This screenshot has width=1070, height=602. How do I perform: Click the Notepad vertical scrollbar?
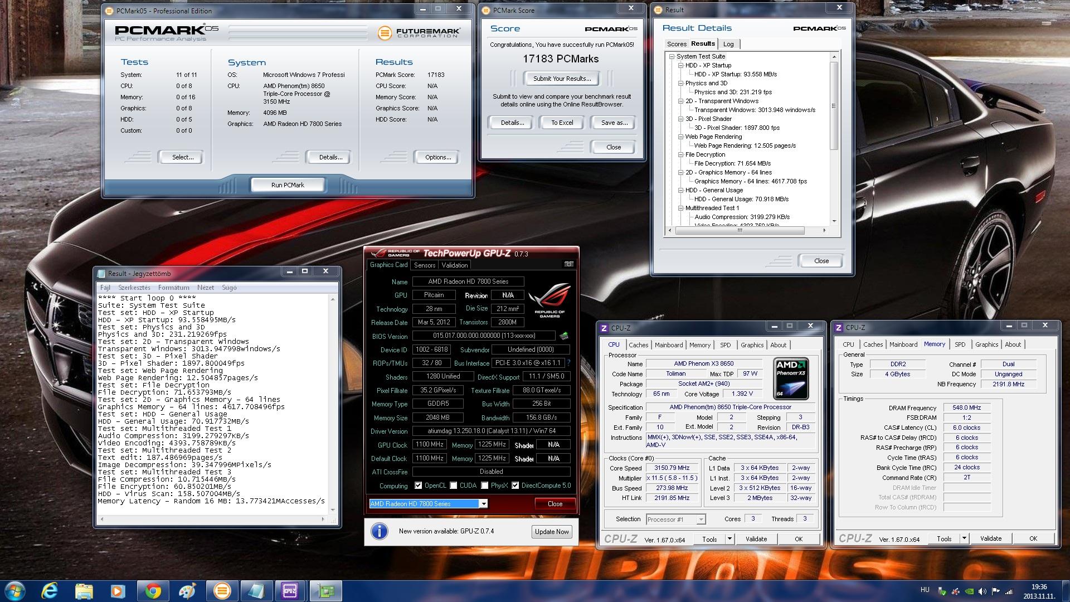point(333,404)
